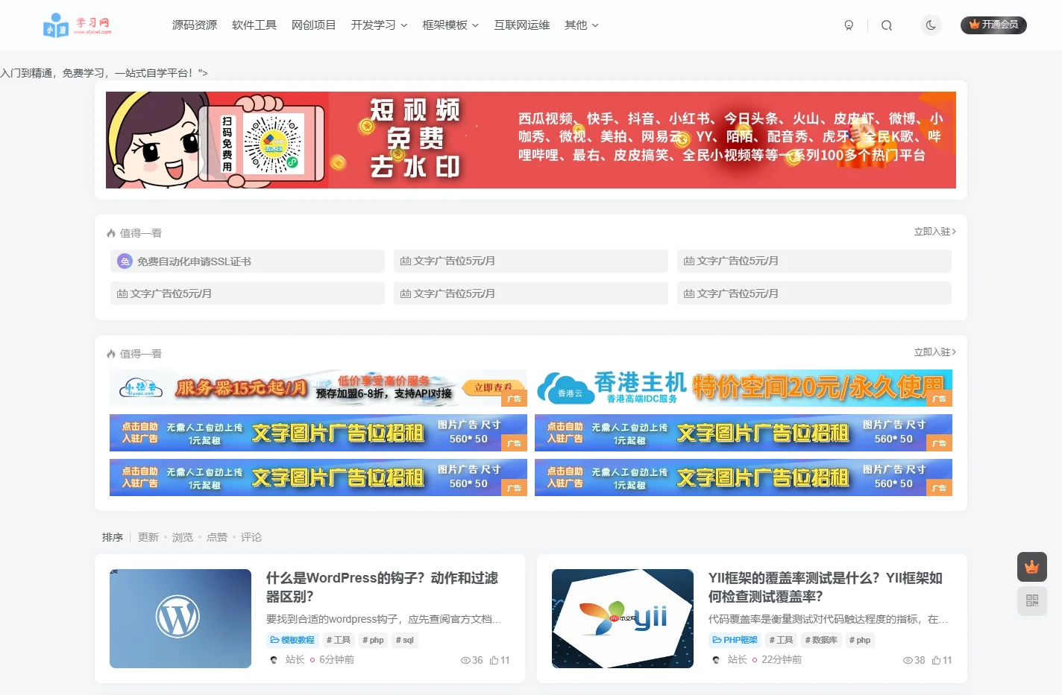Click # php tag on WordPress post
Screen dimensions: 1062x695
(x=373, y=640)
